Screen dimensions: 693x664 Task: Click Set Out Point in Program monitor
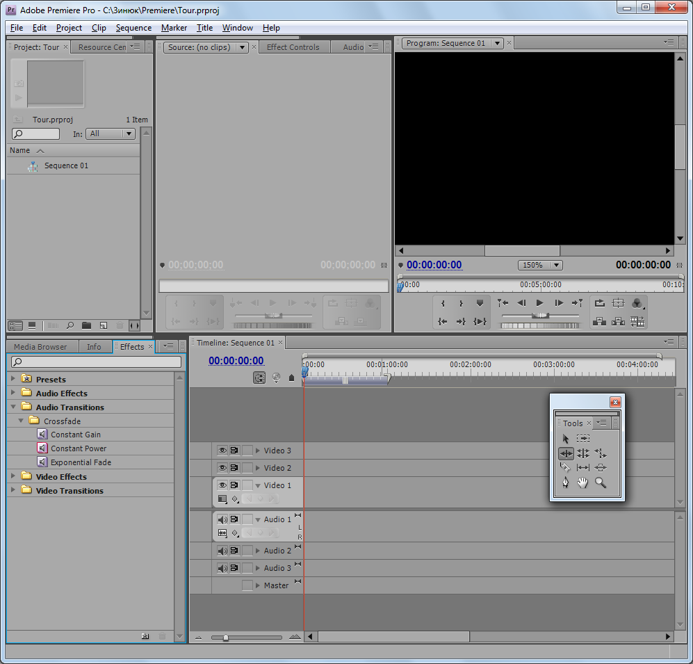tap(461, 303)
